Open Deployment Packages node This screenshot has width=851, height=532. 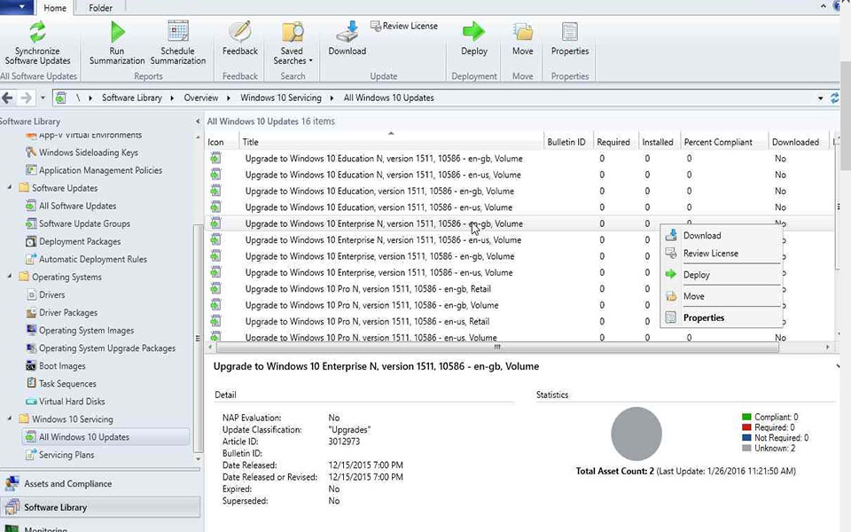(74, 241)
